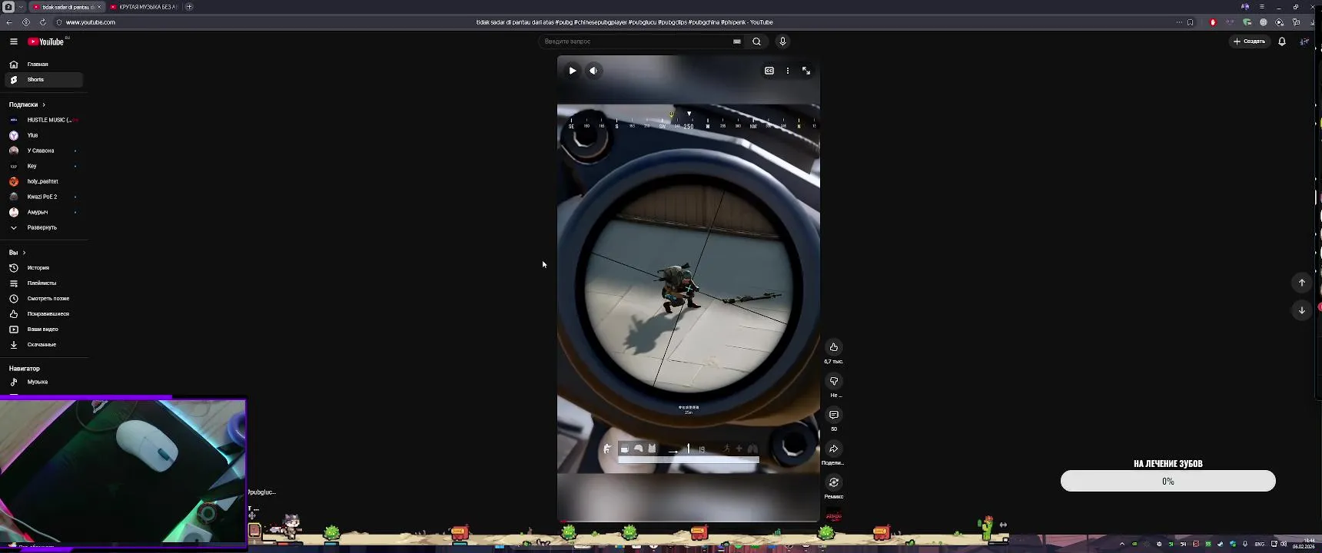Open system volume speaker icon
Viewport: 1322px width, 553px height.
tap(1284, 544)
